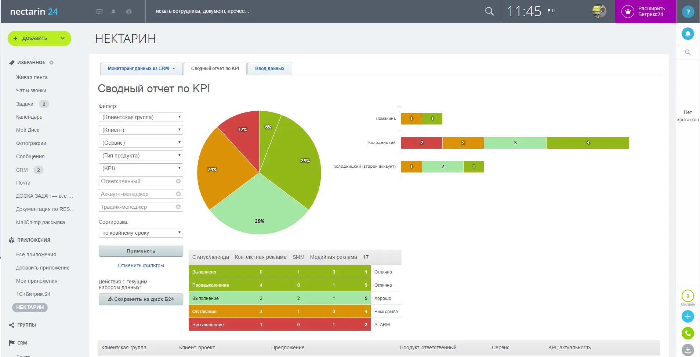This screenshot has height=357, width=700.
Task: Click Отменить фильтры link
Action: click(x=141, y=265)
